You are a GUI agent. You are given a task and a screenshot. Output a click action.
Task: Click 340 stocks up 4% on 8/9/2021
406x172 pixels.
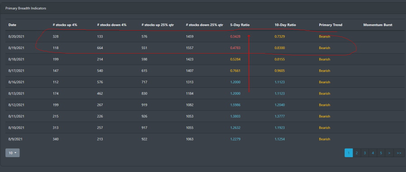(56, 139)
